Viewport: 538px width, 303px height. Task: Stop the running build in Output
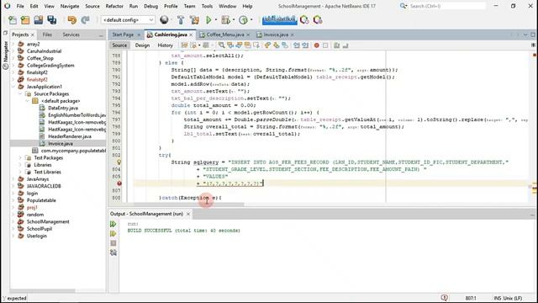[113, 243]
